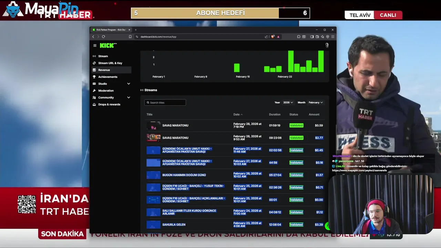
Task: Click the $1.57 amount cell
Action: coord(319,175)
